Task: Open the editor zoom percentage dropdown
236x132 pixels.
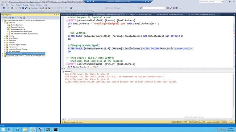Action: (67, 69)
